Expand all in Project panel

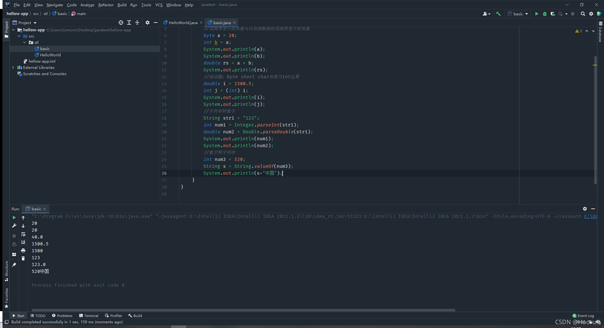(x=129, y=23)
